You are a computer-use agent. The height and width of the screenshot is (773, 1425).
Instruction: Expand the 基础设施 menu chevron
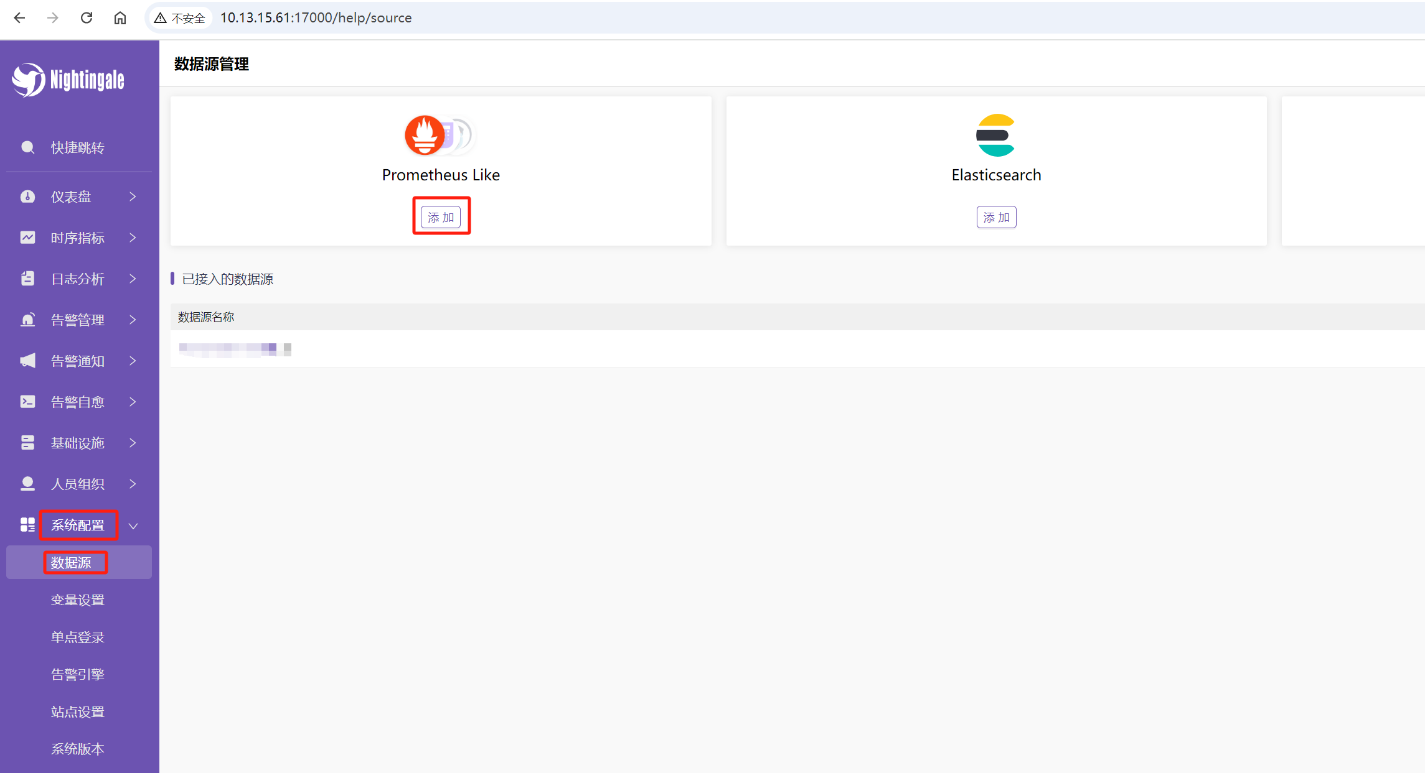[x=133, y=443]
